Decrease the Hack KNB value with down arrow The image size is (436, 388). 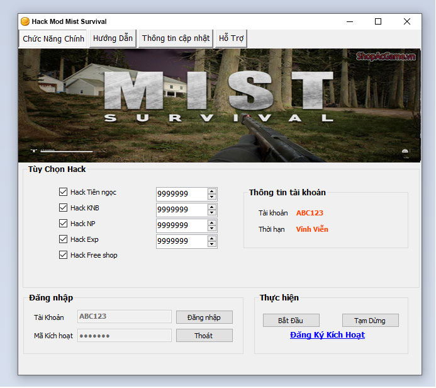(x=212, y=213)
